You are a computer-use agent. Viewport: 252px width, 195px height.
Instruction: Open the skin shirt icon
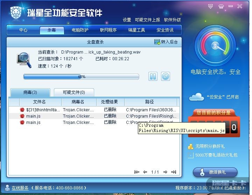click(x=221, y=6)
